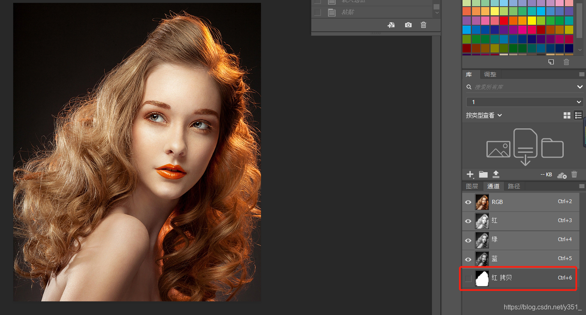Image resolution: width=586 pixels, height=315 pixels.
Task: Switch to the 图层 tab
Action: (472, 186)
